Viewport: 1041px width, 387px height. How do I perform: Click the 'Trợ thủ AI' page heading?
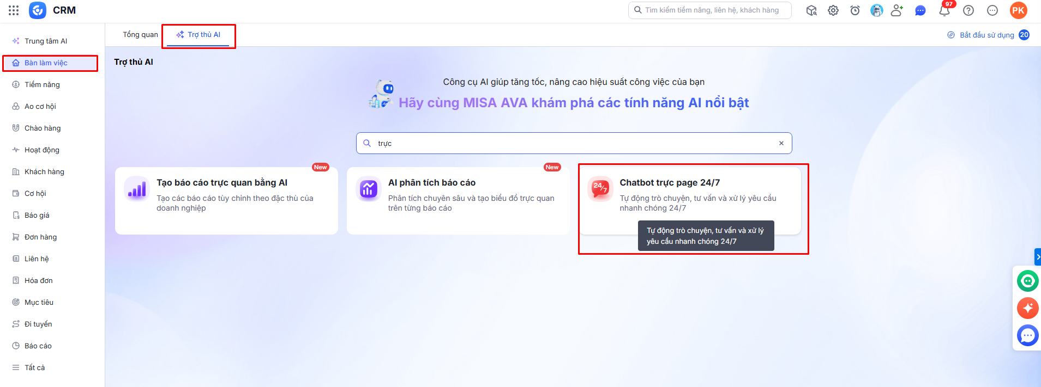coord(134,62)
